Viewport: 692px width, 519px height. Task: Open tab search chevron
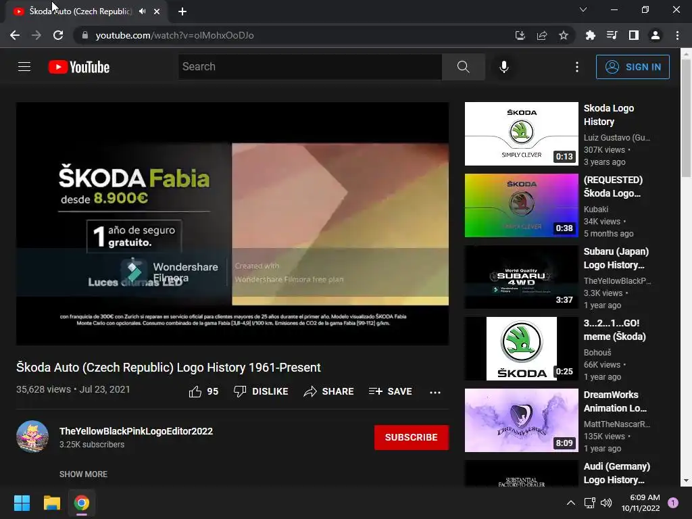[583, 9]
